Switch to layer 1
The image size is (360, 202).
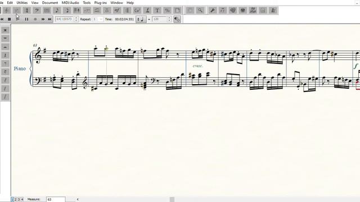click(12, 200)
